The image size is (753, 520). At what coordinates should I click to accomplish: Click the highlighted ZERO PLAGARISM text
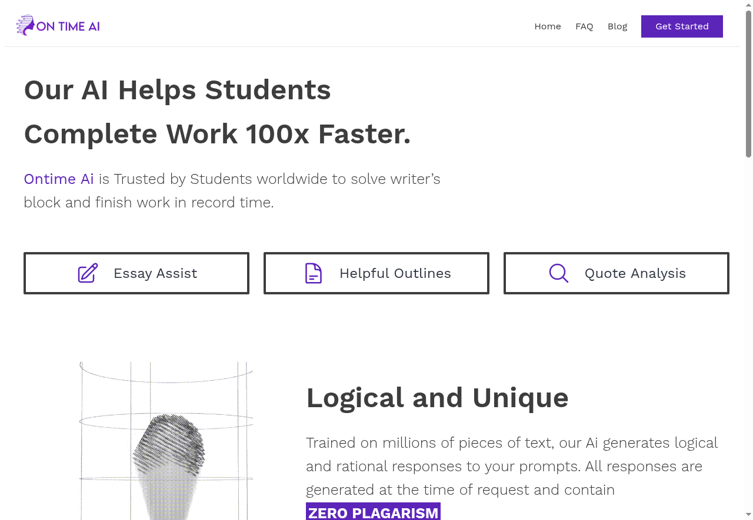373,512
